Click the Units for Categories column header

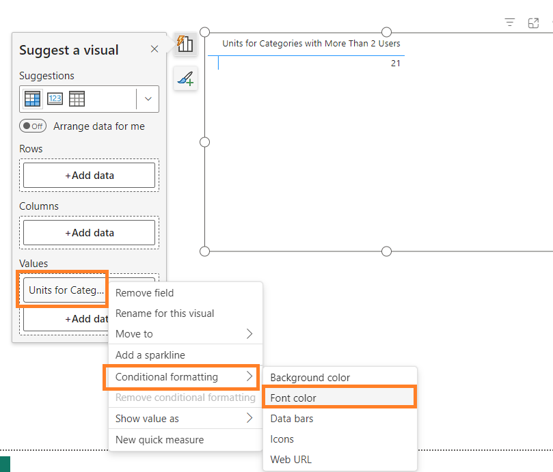[x=311, y=43]
